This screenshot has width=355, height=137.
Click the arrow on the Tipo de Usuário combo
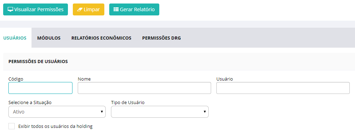(x=205, y=112)
